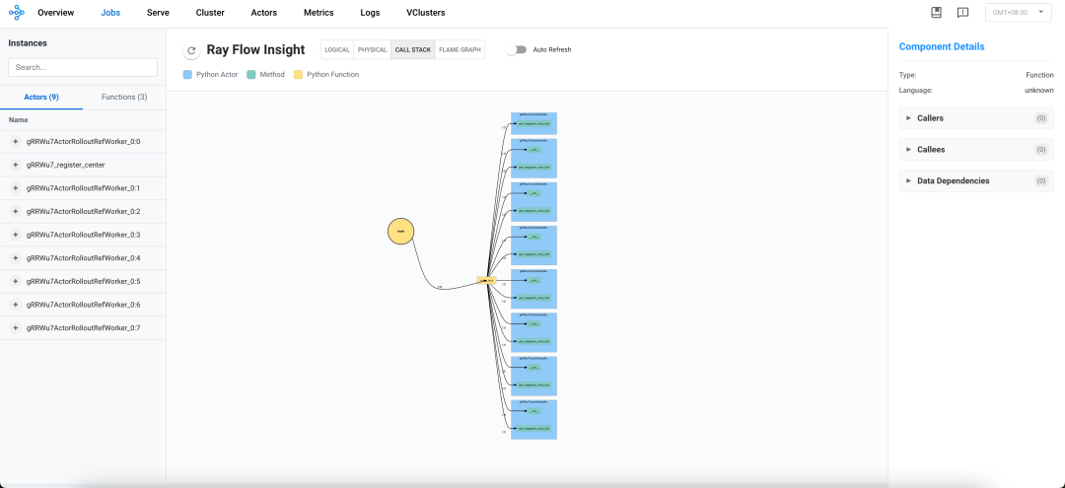Expand plus icon for gRRWu7ActorRolloutRefWorker_0:3
The image size is (1065, 488).
point(15,235)
